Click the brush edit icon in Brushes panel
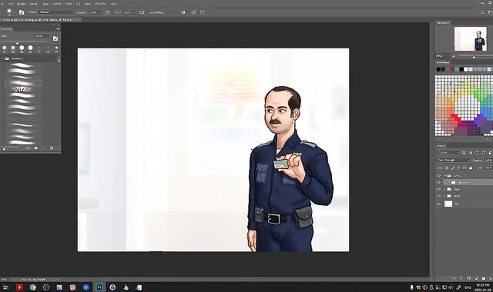The width and height of the screenshot is (493, 292). (x=55, y=38)
